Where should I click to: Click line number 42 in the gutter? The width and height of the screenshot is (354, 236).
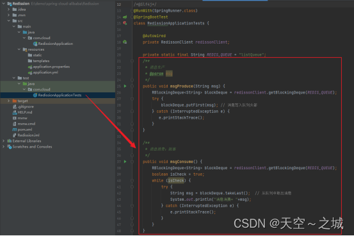(119, 193)
